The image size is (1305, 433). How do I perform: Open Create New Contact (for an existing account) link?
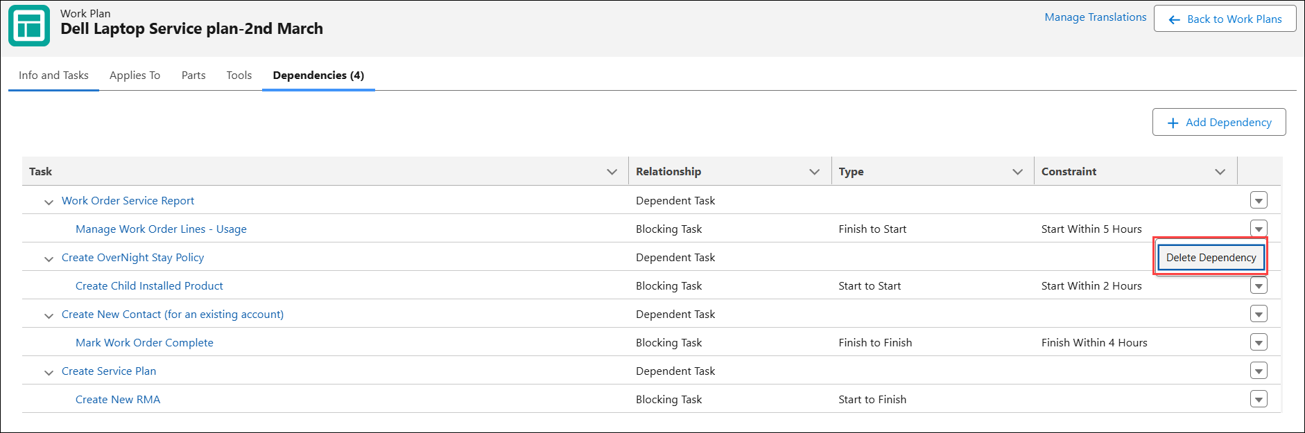[173, 314]
